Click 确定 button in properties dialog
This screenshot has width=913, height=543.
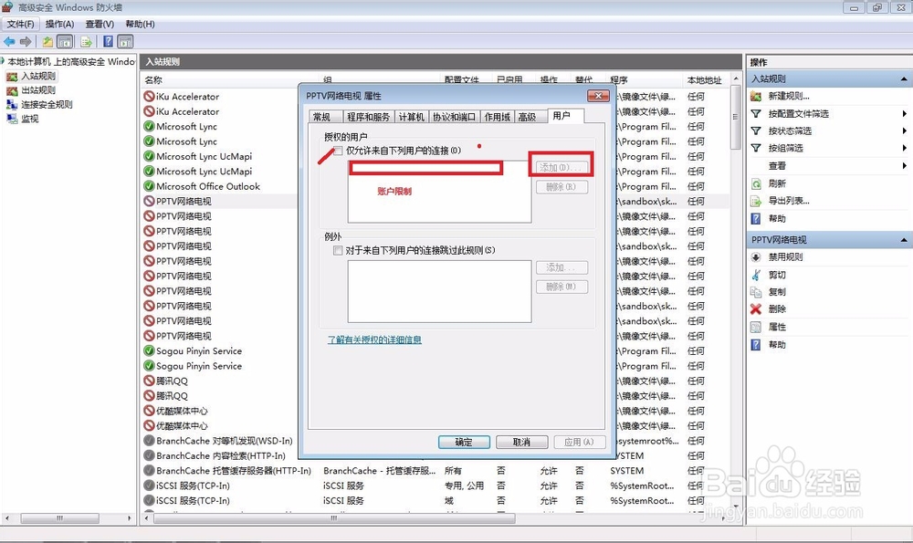[x=464, y=443]
